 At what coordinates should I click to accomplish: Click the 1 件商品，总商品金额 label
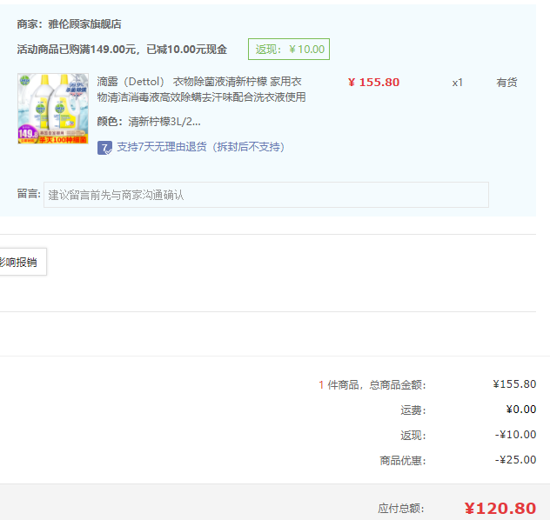pyautogui.click(x=372, y=384)
